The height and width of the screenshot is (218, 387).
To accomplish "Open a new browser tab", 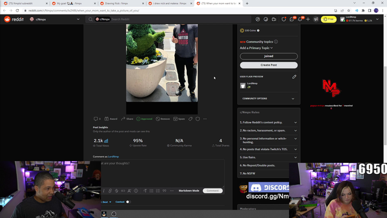I will (247, 4).
